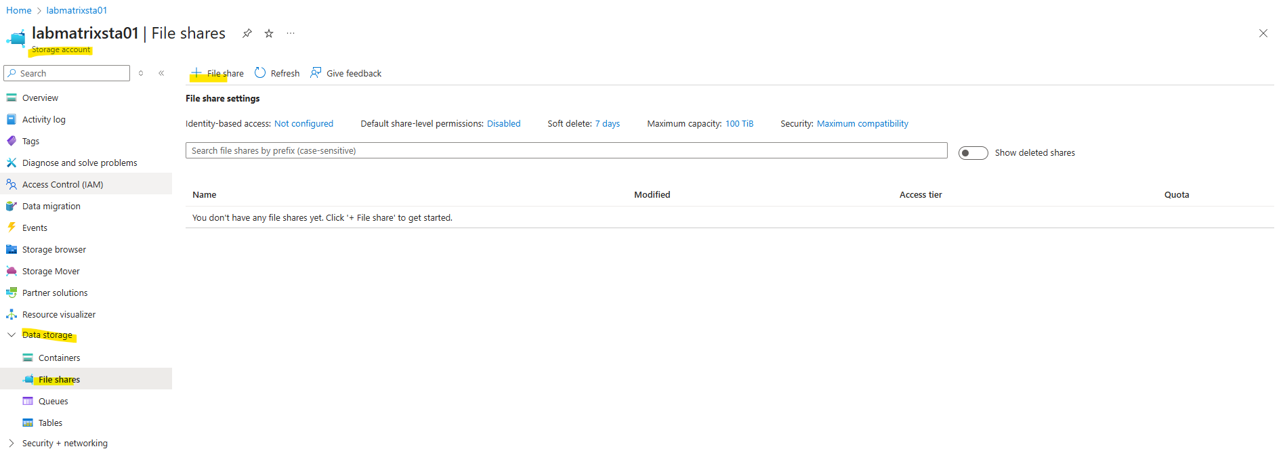Click the Events lightning bolt icon

point(12,228)
